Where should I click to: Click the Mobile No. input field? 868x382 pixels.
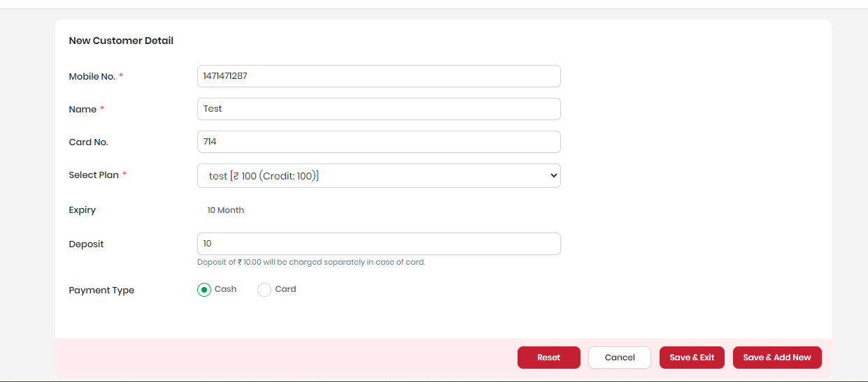click(378, 76)
